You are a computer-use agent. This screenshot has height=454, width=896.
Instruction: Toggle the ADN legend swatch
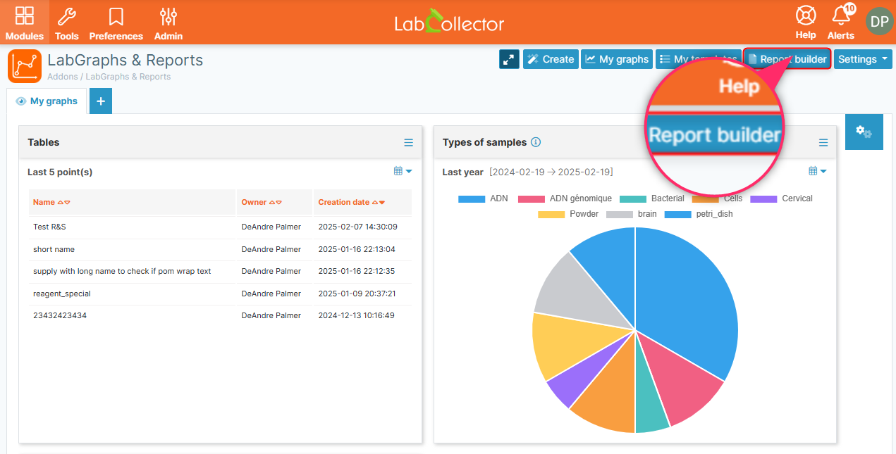pyautogui.click(x=472, y=198)
